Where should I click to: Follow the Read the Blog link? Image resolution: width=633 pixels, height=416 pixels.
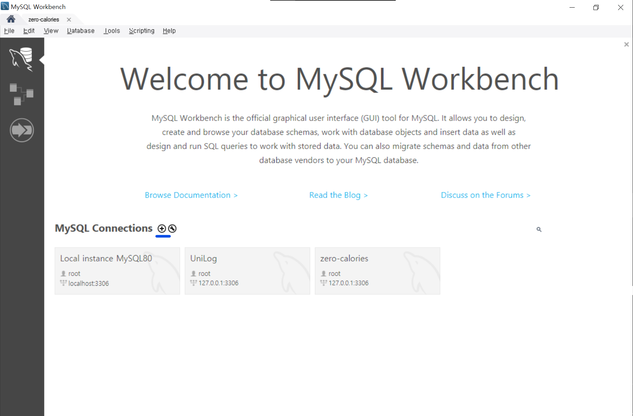[339, 195]
